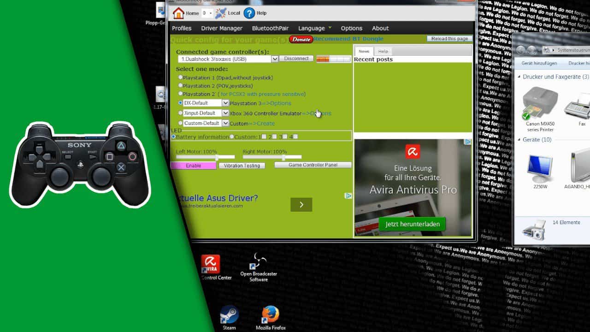Check LED custom box 1
The width and height of the screenshot is (590, 332).
pyautogui.click(x=264, y=136)
